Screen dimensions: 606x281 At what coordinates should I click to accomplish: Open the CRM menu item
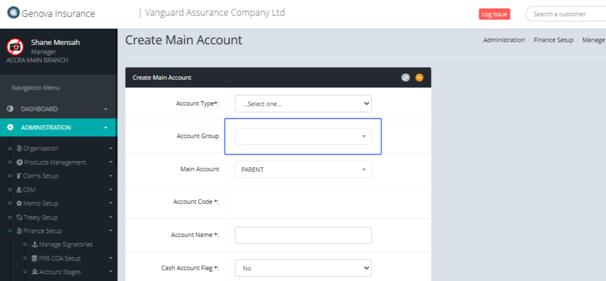point(29,190)
